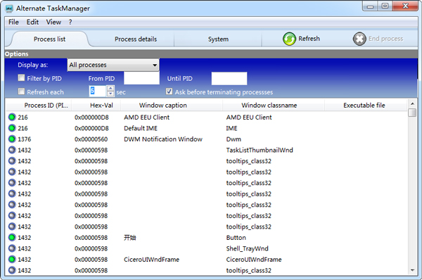Switch to the Process list tab
The image size is (422, 280).
[49, 39]
